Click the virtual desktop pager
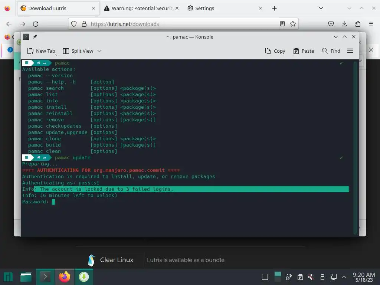 tap(278, 277)
